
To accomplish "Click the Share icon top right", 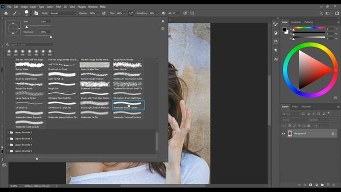I will pos(337,13).
